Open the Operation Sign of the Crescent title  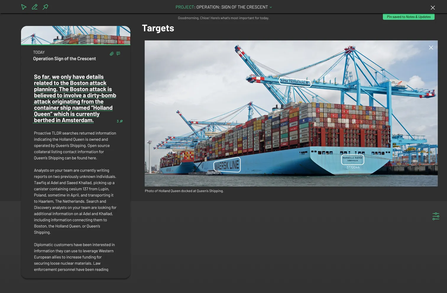point(64,59)
